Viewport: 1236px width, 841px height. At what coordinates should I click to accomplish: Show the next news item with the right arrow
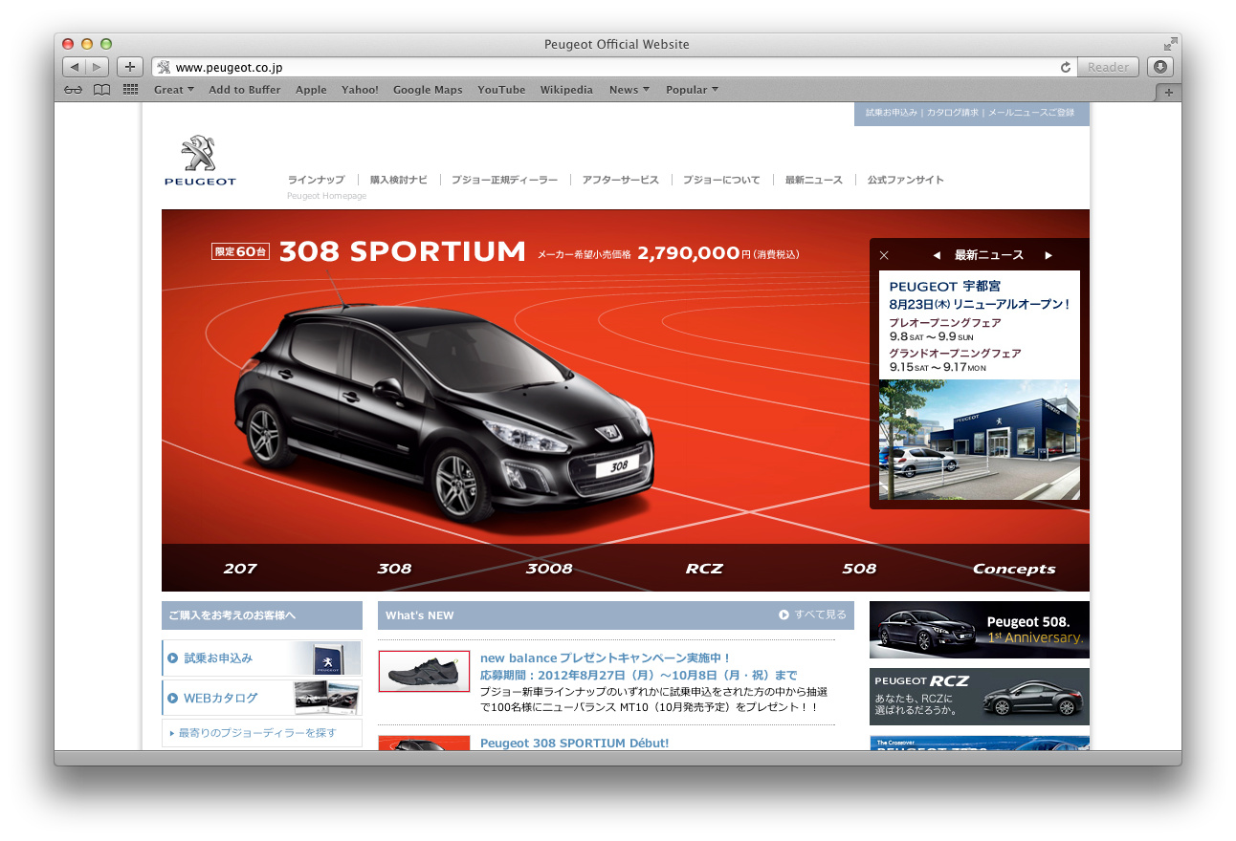pos(1048,255)
